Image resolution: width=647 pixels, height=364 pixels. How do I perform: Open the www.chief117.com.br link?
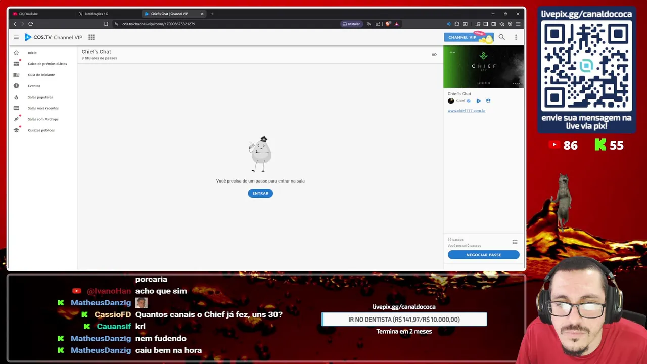point(467,111)
